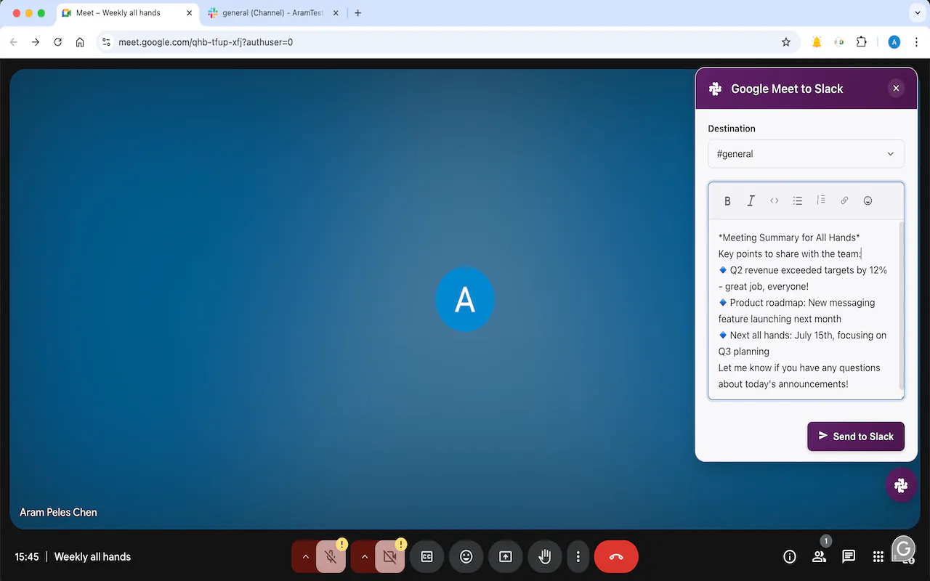Switch to the general Channel Slack tab
The height and width of the screenshot is (581, 930).
point(272,13)
